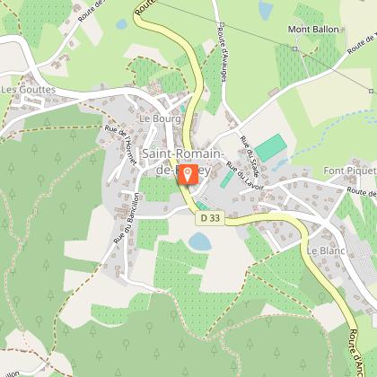The width and height of the screenshot is (377, 377).
Task: Click the blue pond south of D 33
Action: tap(200, 241)
